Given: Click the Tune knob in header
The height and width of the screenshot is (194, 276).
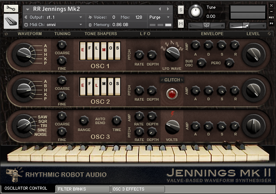Looking at the screenshot, I should (195, 12).
